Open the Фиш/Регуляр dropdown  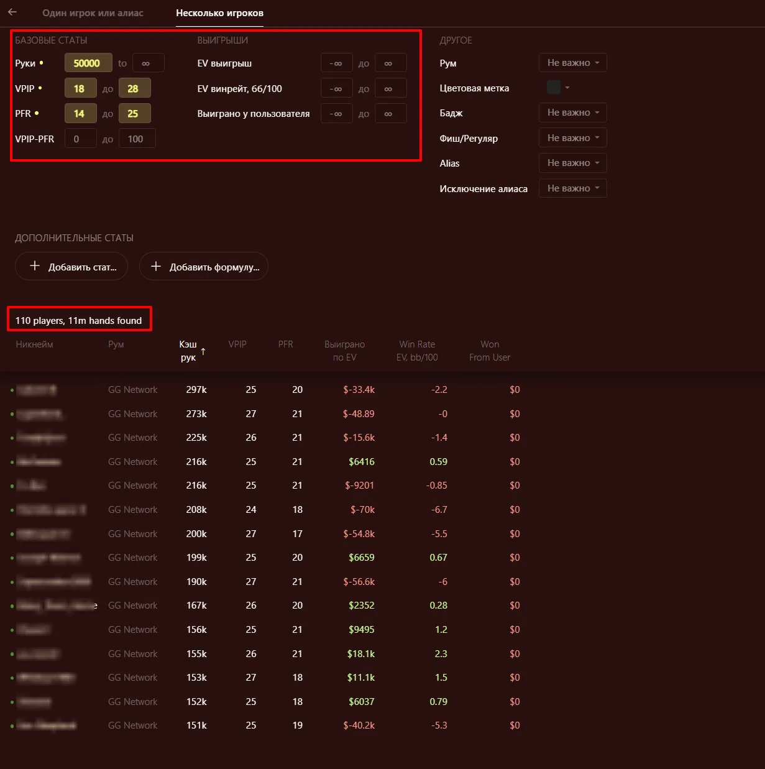pos(572,138)
